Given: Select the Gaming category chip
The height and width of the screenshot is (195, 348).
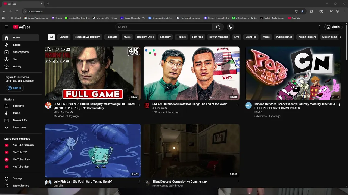Looking at the screenshot, I should 64,37.
